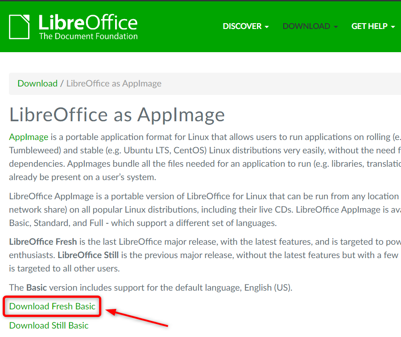This screenshot has height=337, width=401.
Task: Click the Download breadcrumb link
Action: 37,83
